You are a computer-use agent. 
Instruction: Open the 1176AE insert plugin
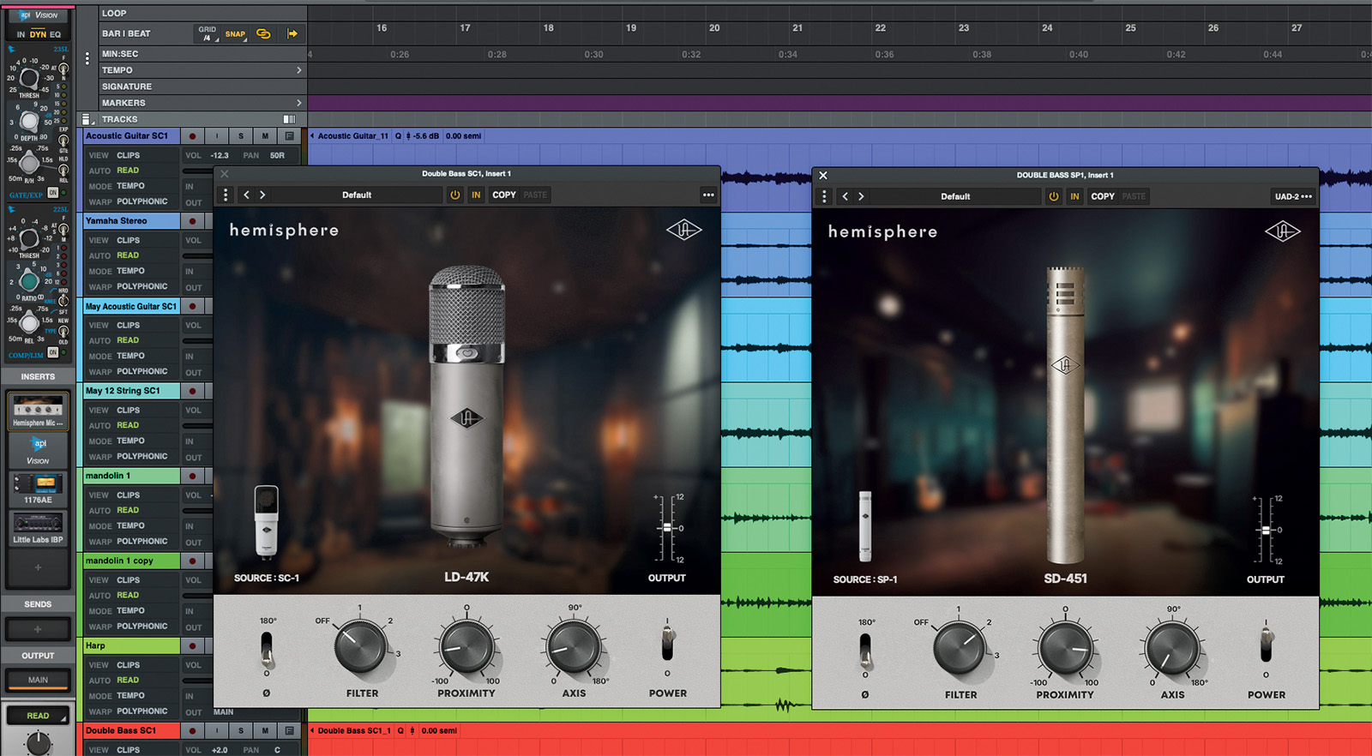coord(38,489)
